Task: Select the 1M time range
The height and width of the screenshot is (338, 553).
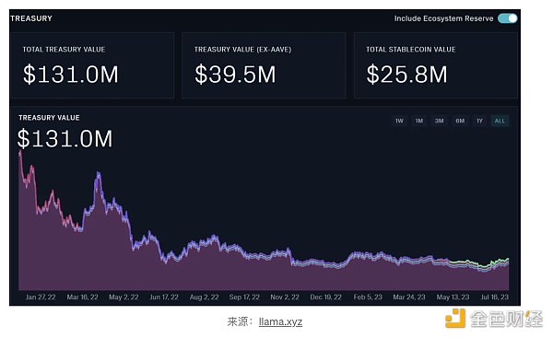Action: [x=419, y=121]
